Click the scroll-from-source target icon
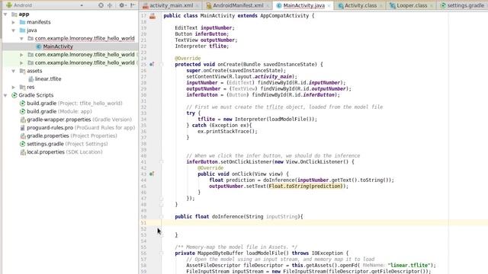This screenshot has width=488, height=274. 101,5
